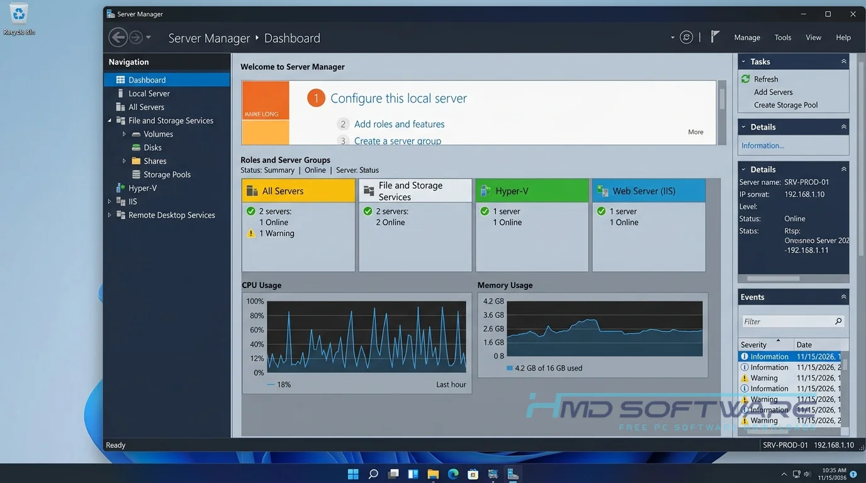Click the icon on the Web Server (IIS) tile
The height and width of the screenshot is (483, 866).
coord(602,191)
